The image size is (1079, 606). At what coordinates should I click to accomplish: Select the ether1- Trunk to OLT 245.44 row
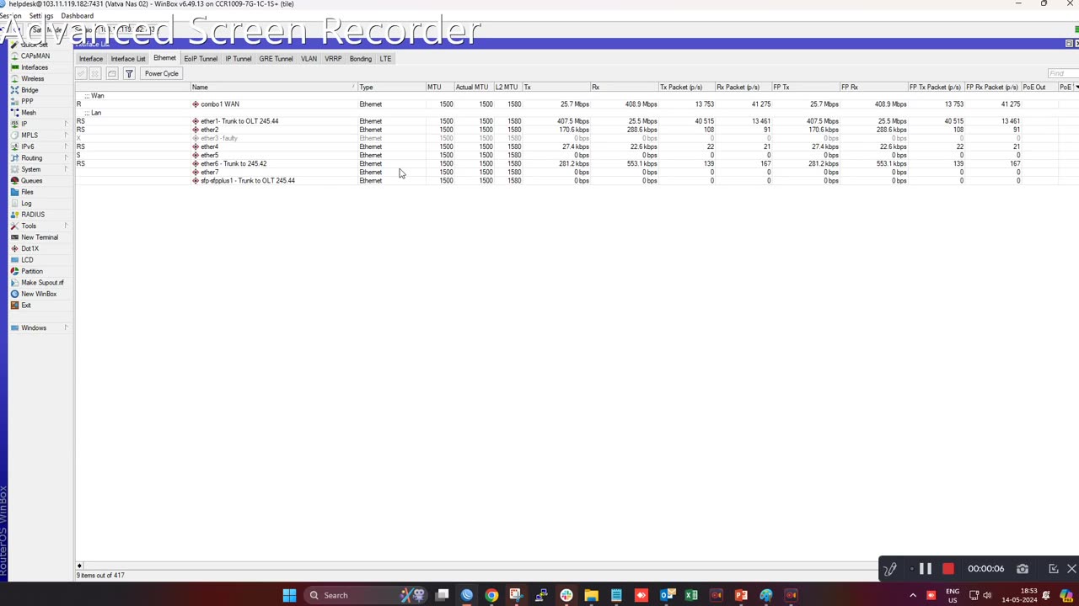click(x=577, y=121)
